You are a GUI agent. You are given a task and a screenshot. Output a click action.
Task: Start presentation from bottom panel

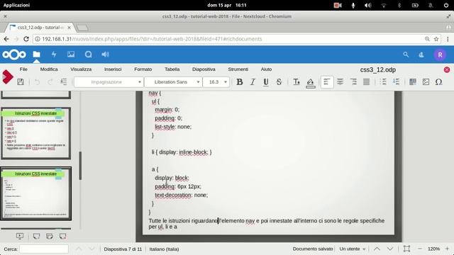(20, 236)
